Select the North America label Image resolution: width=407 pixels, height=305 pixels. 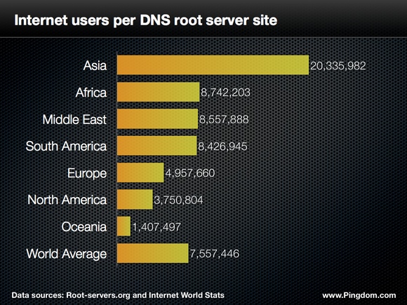click(x=67, y=200)
